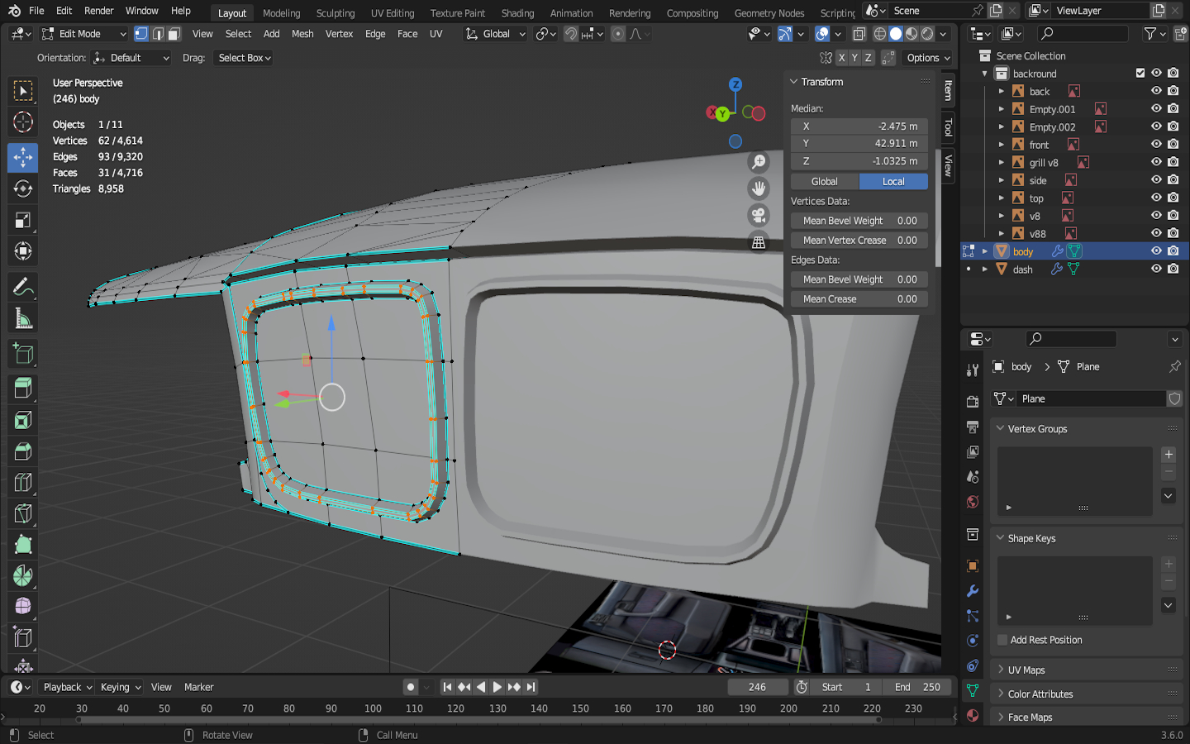Switch to the Shading workspace tab
The height and width of the screenshot is (744, 1190).
pos(517,12)
